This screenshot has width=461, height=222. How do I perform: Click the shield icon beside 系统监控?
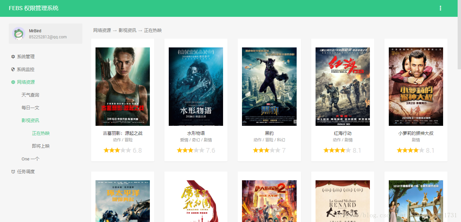(13, 69)
